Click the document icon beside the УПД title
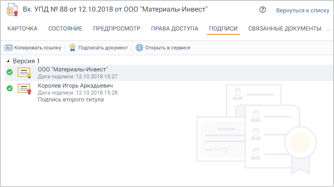Image resolution: width=334 pixels, height=187 pixels. (12, 10)
